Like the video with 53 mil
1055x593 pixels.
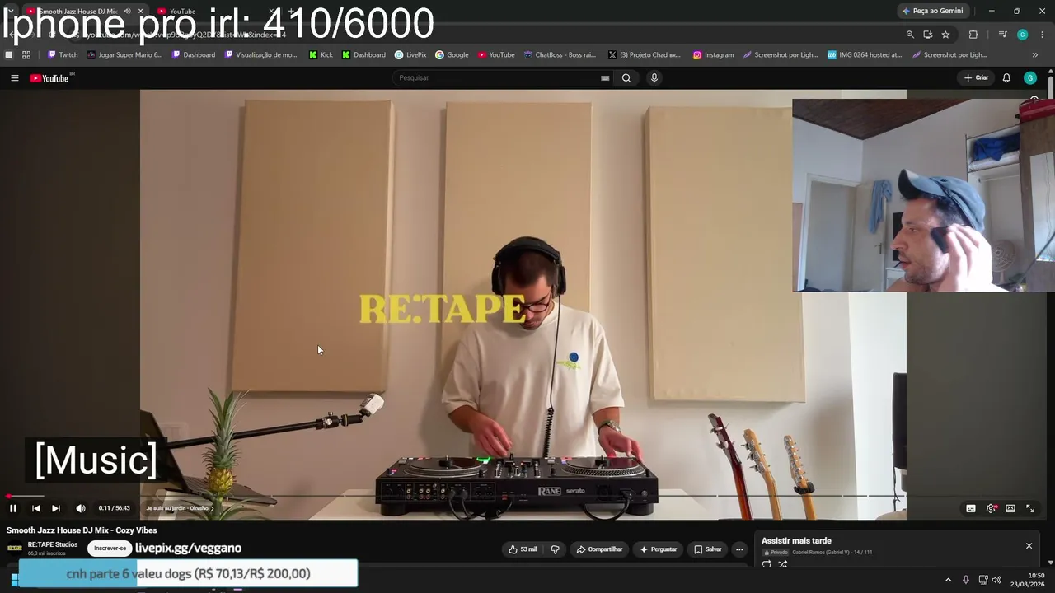pyautogui.click(x=523, y=549)
